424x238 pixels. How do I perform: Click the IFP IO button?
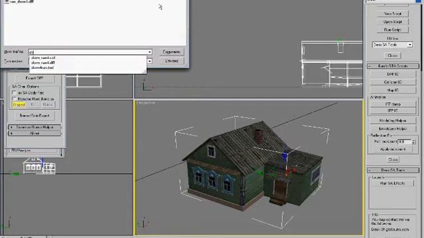click(x=393, y=110)
